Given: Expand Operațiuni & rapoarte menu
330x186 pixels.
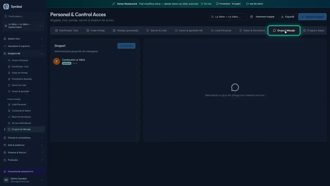Looking at the screenshot, I should point(23,46).
